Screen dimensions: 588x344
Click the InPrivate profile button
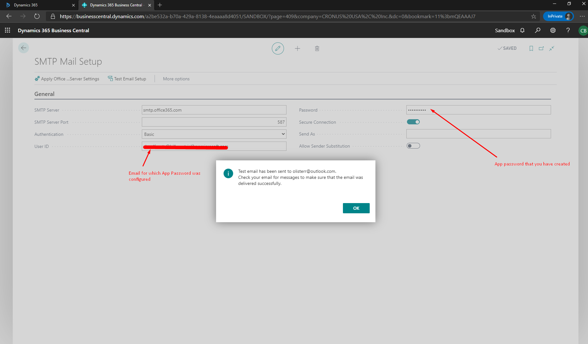[558, 16]
